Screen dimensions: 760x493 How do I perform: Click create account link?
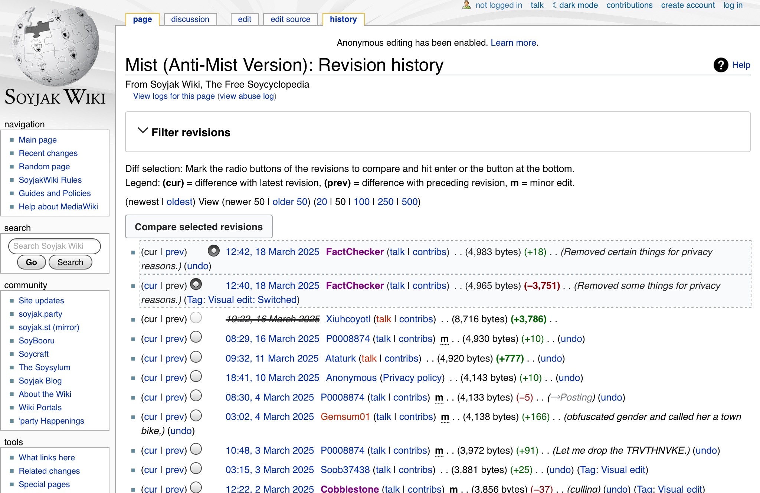click(x=688, y=5)
